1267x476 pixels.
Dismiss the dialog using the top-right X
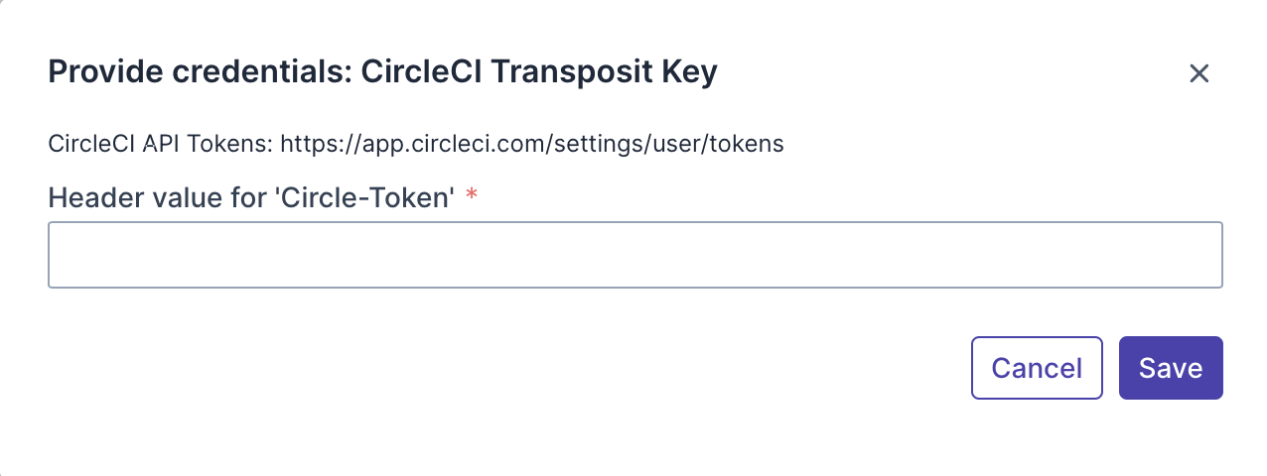point(1198,73)
